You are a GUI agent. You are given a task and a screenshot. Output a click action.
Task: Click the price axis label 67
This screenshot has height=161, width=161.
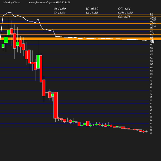pos(151,97)
